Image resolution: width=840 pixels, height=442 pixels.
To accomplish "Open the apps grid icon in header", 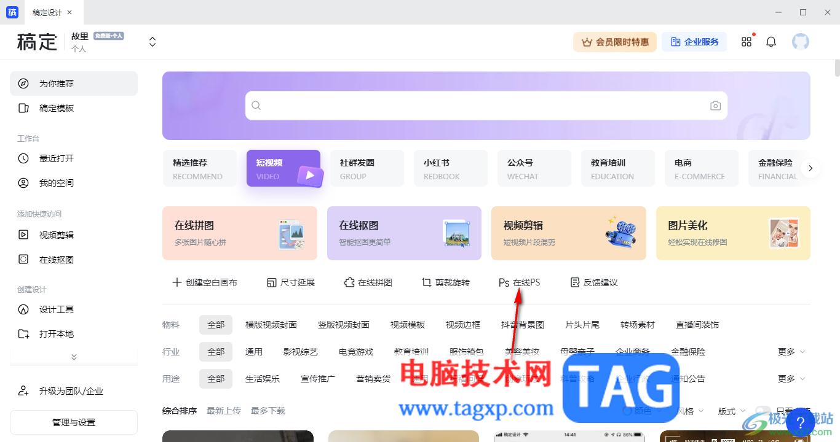I will click(x=747, y=42).
